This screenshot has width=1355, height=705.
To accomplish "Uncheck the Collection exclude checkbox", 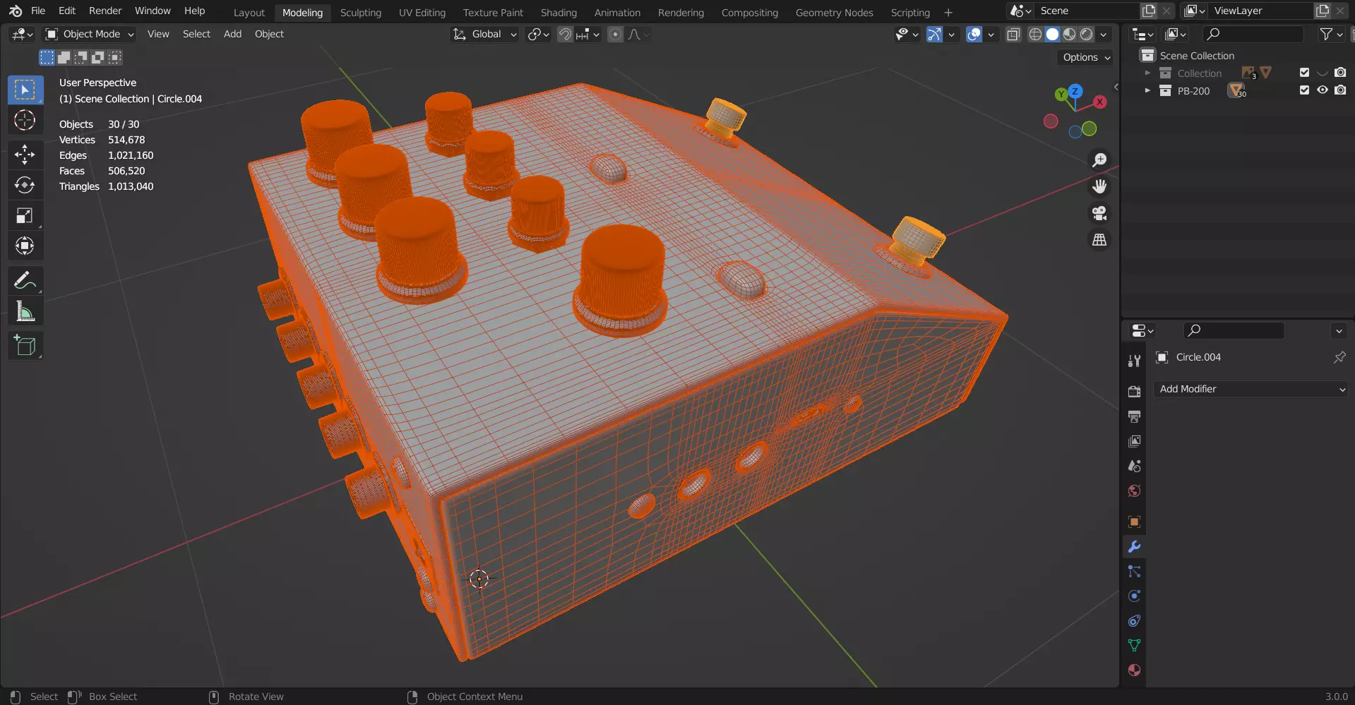I will [1304, 73].
